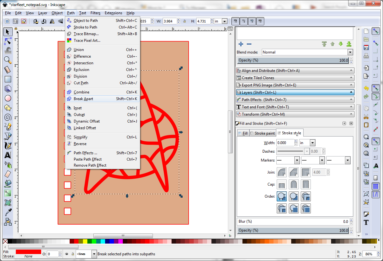This screenshot has width=383, height=261.
Task: Choose Union in the Path menu
Action: (103, 50)
